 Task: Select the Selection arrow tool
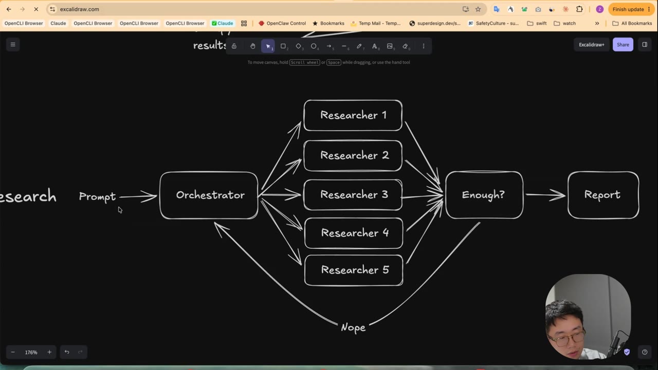268,46
